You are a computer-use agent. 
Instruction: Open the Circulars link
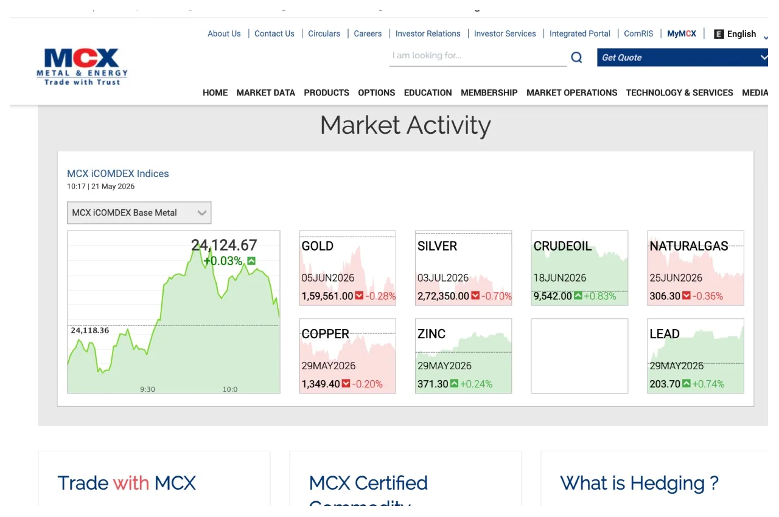[324, 33]
